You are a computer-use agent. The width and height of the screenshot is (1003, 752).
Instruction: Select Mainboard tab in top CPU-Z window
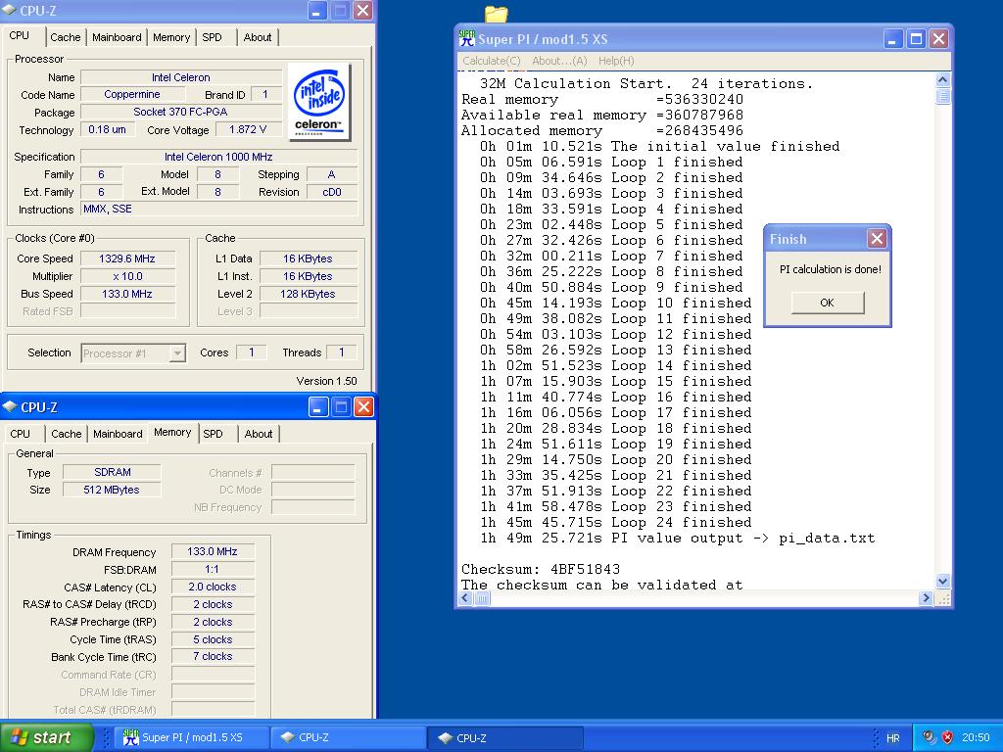(117, 37)
